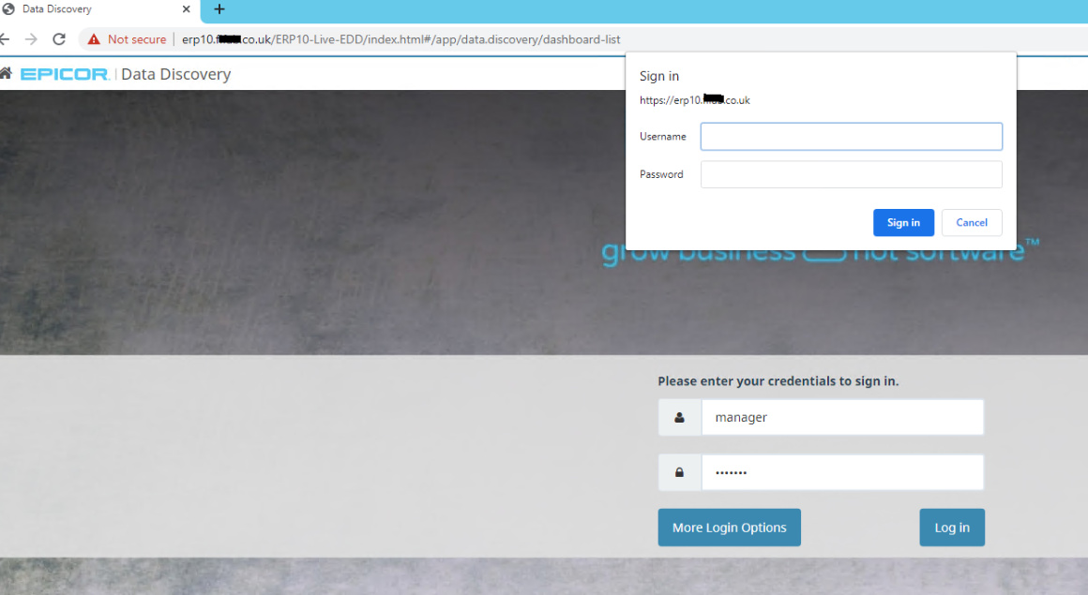Click the dialog's https://erp10 site address text
1088x595 pixels.
coord(695,100)
